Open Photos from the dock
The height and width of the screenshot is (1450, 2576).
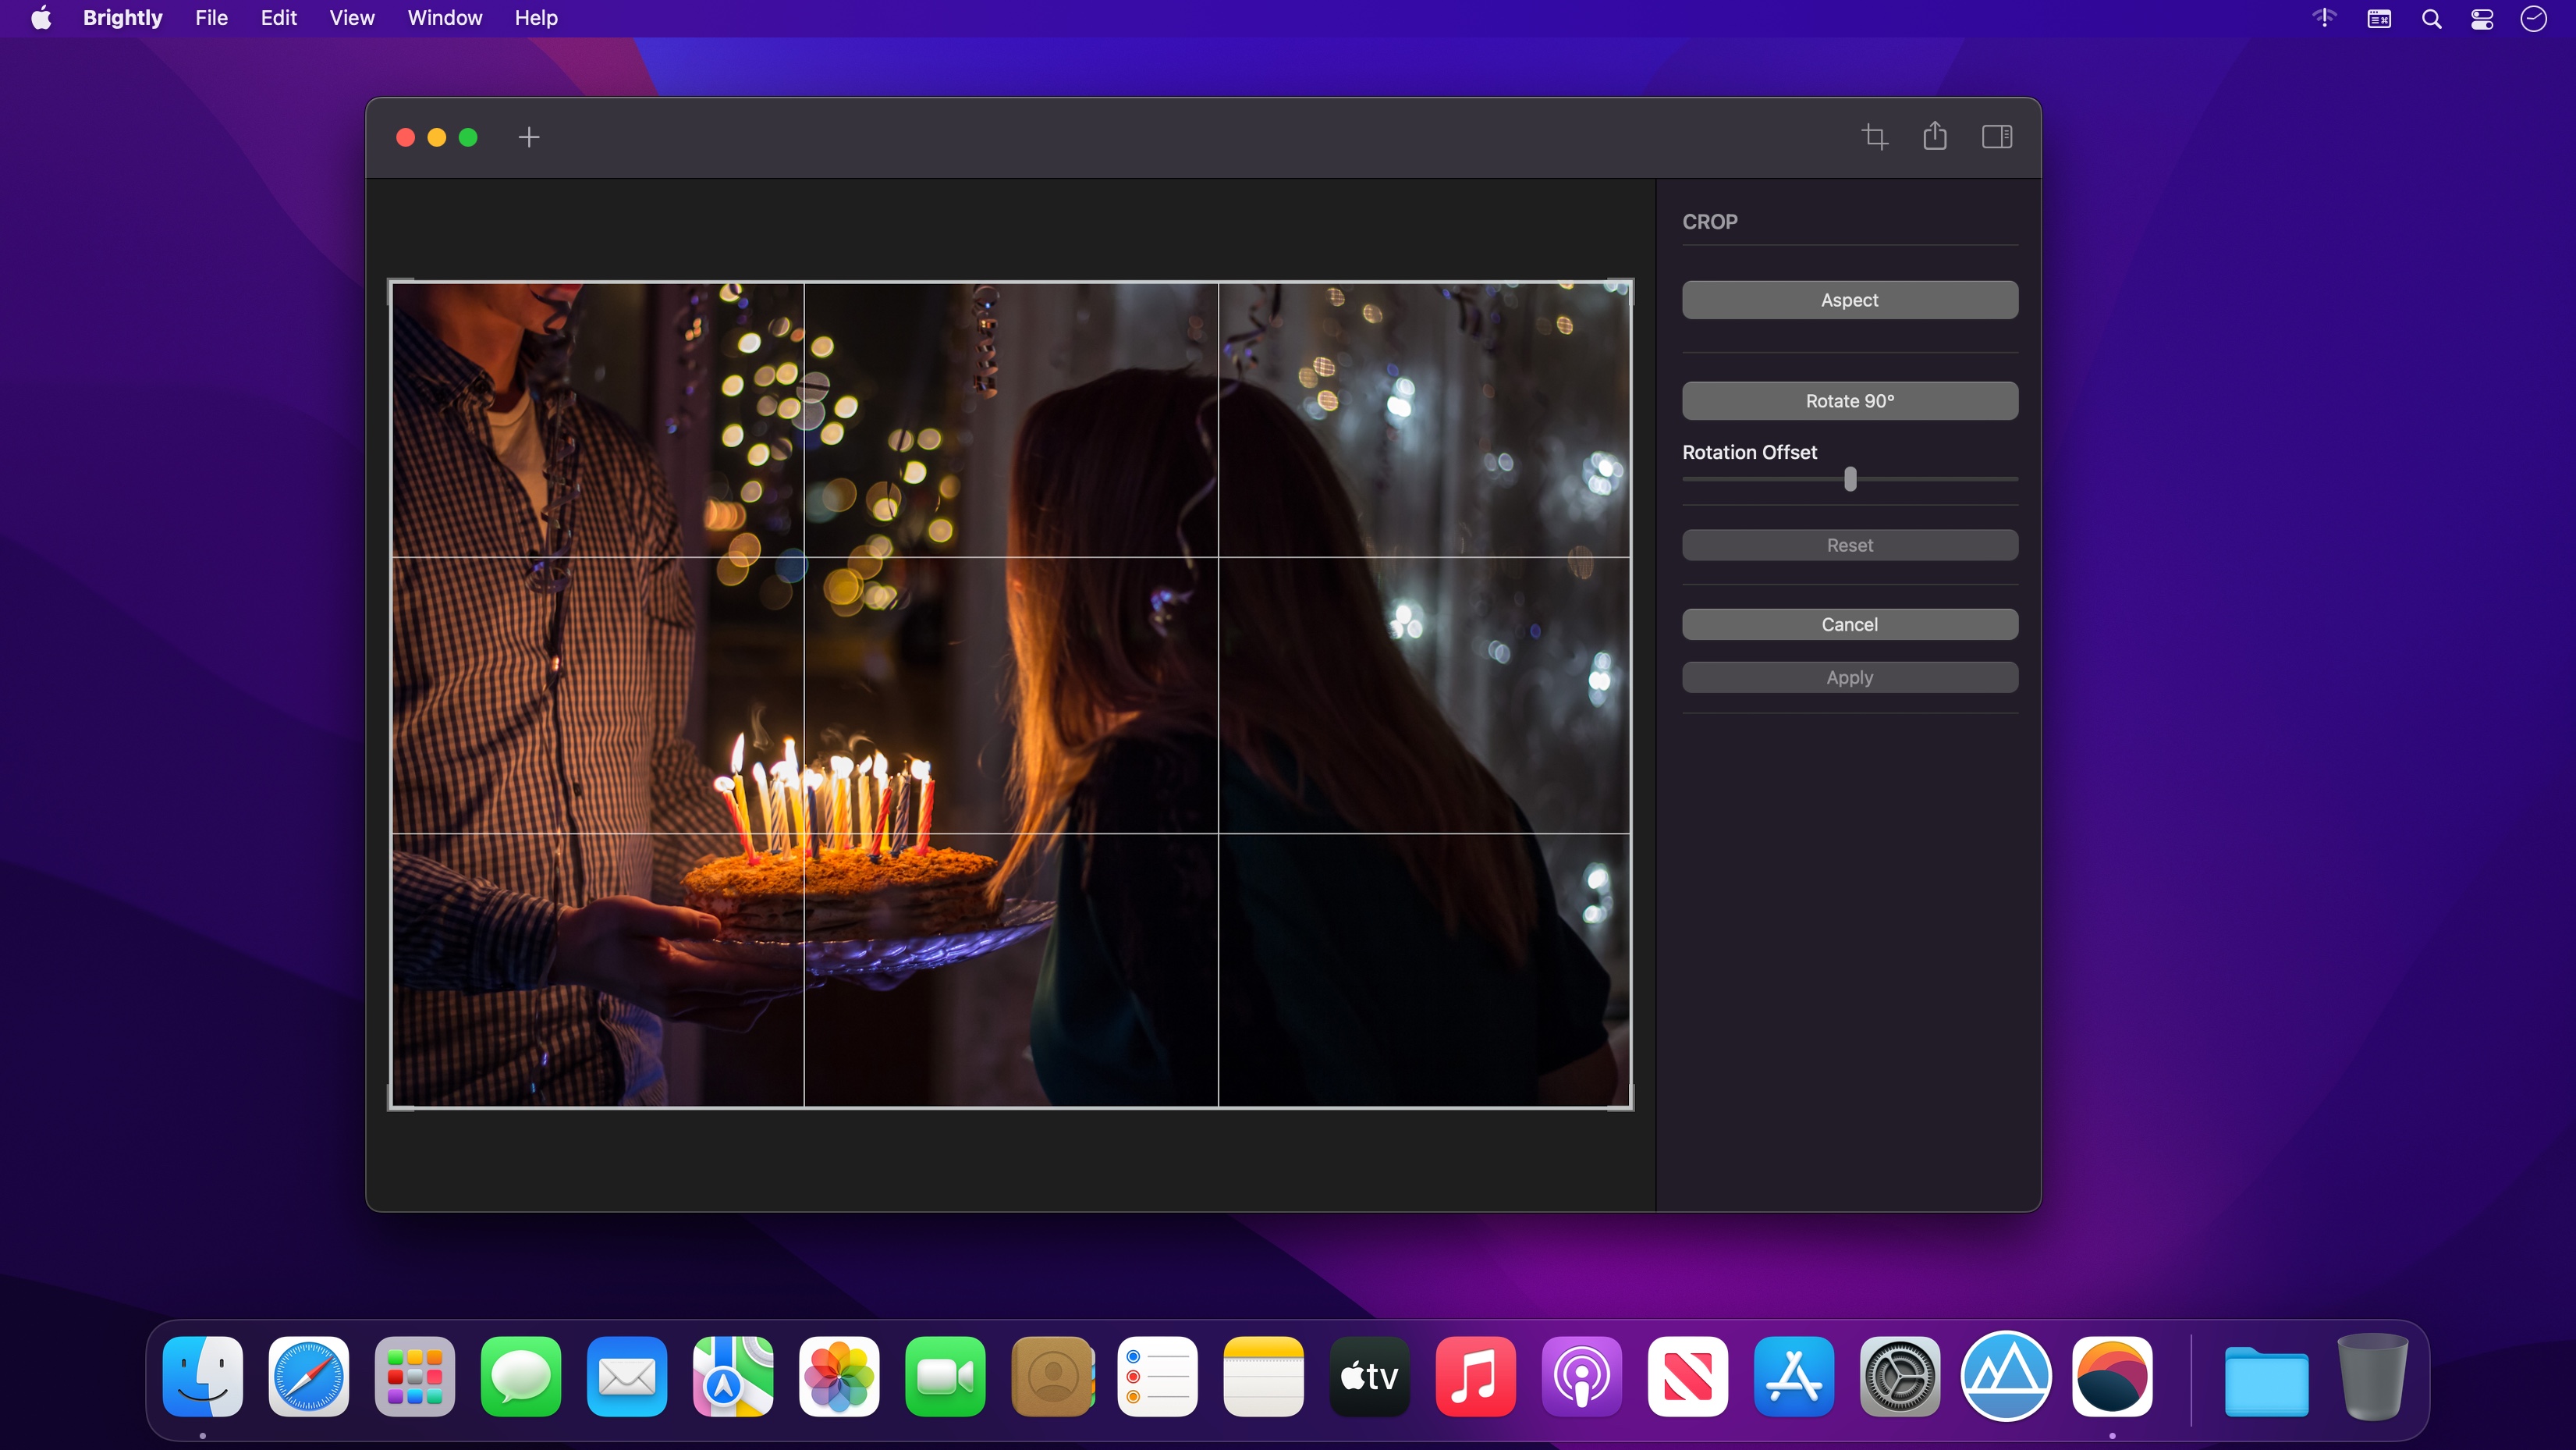839,1377
